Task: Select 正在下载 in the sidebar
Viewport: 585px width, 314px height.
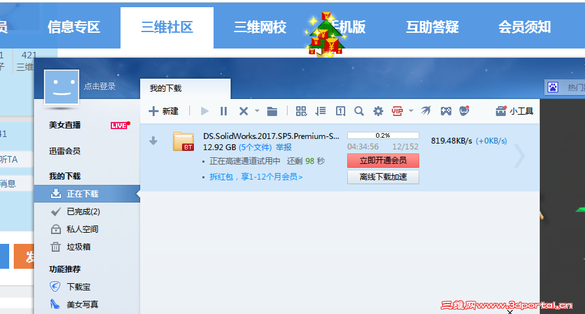Action: tap(87, 194)
